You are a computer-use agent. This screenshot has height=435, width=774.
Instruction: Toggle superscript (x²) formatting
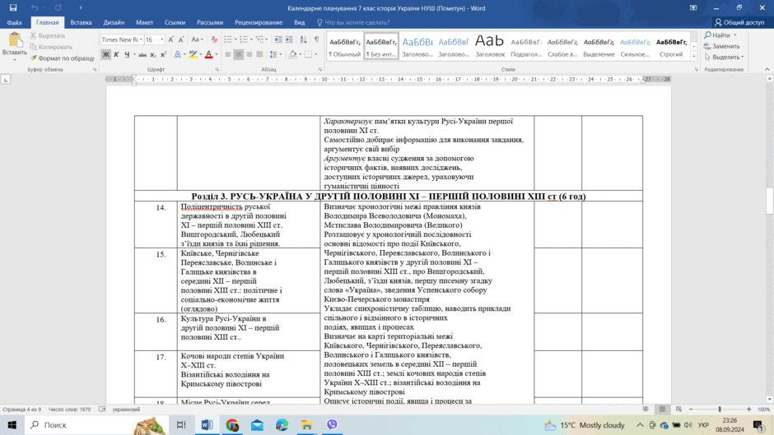click(x=163, y=55)
